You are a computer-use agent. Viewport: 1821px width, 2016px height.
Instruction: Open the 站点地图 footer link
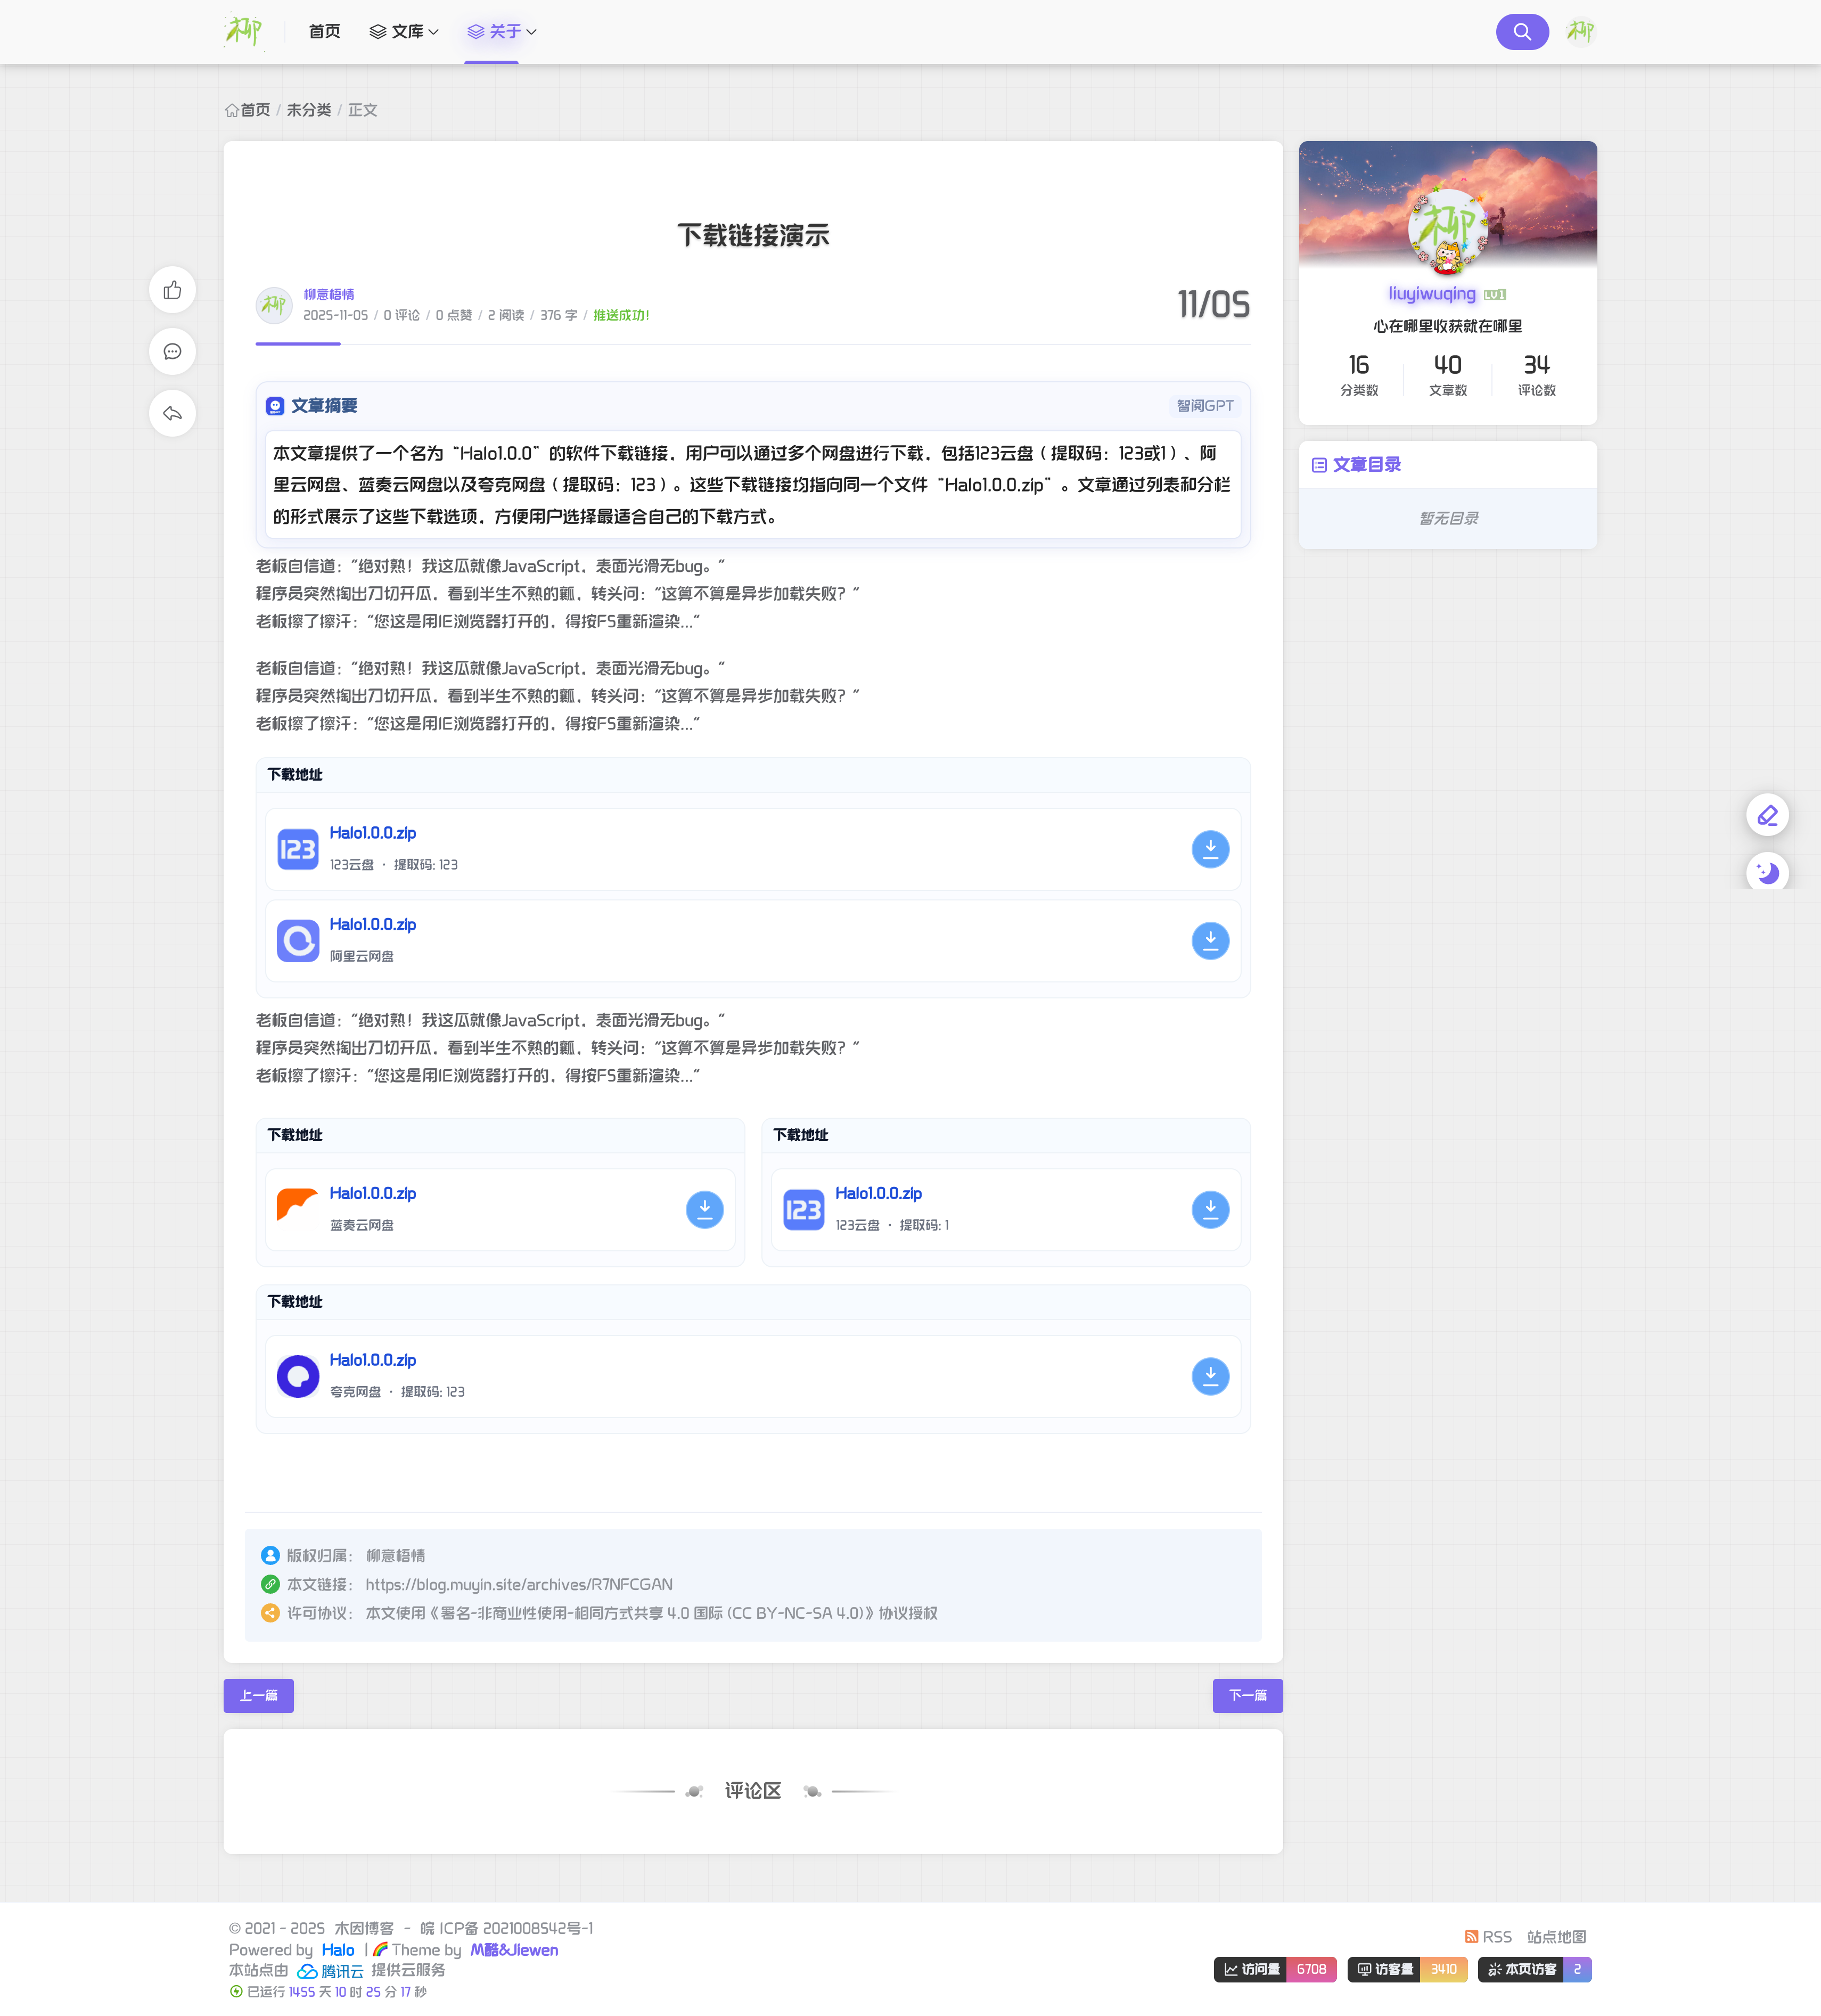[x=1556, y=1937]
